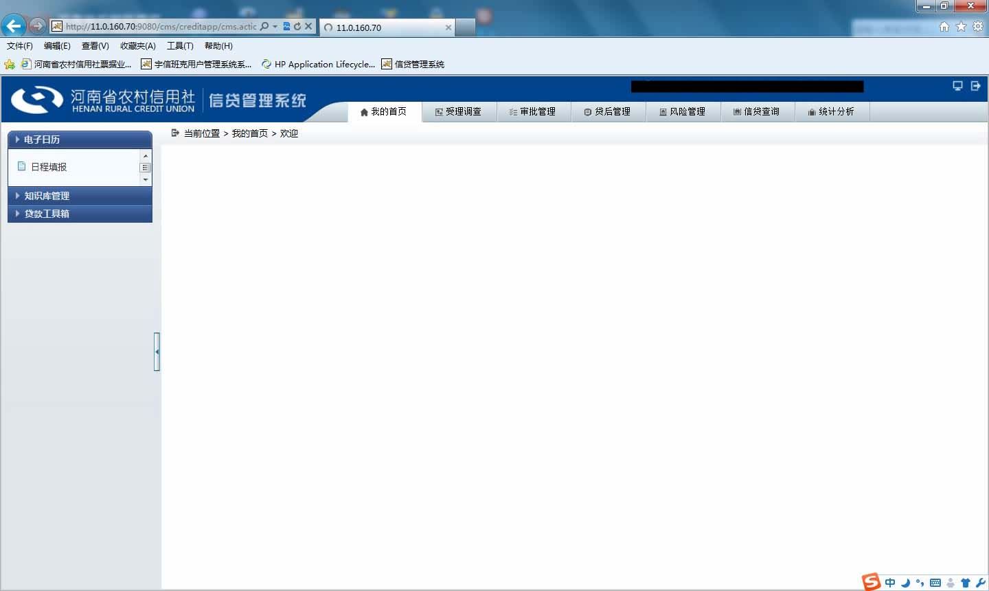The image size is (989, 591).
Task: Open the Sogou wrench settings icon
Action: pyautogui.click(x=980, y=583)
